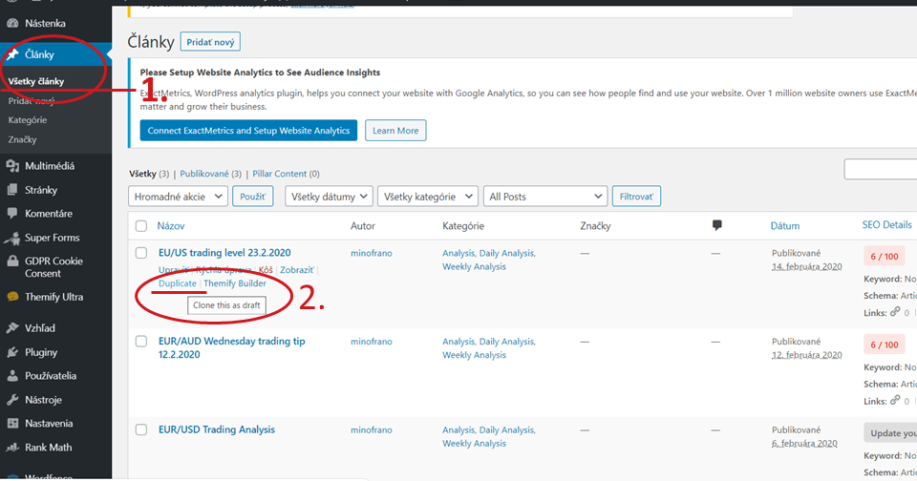Viewport: 917px width, 481px height.
Task: Open Nástroje wrench icon in sidebar
Action: [x=12, y=399]
